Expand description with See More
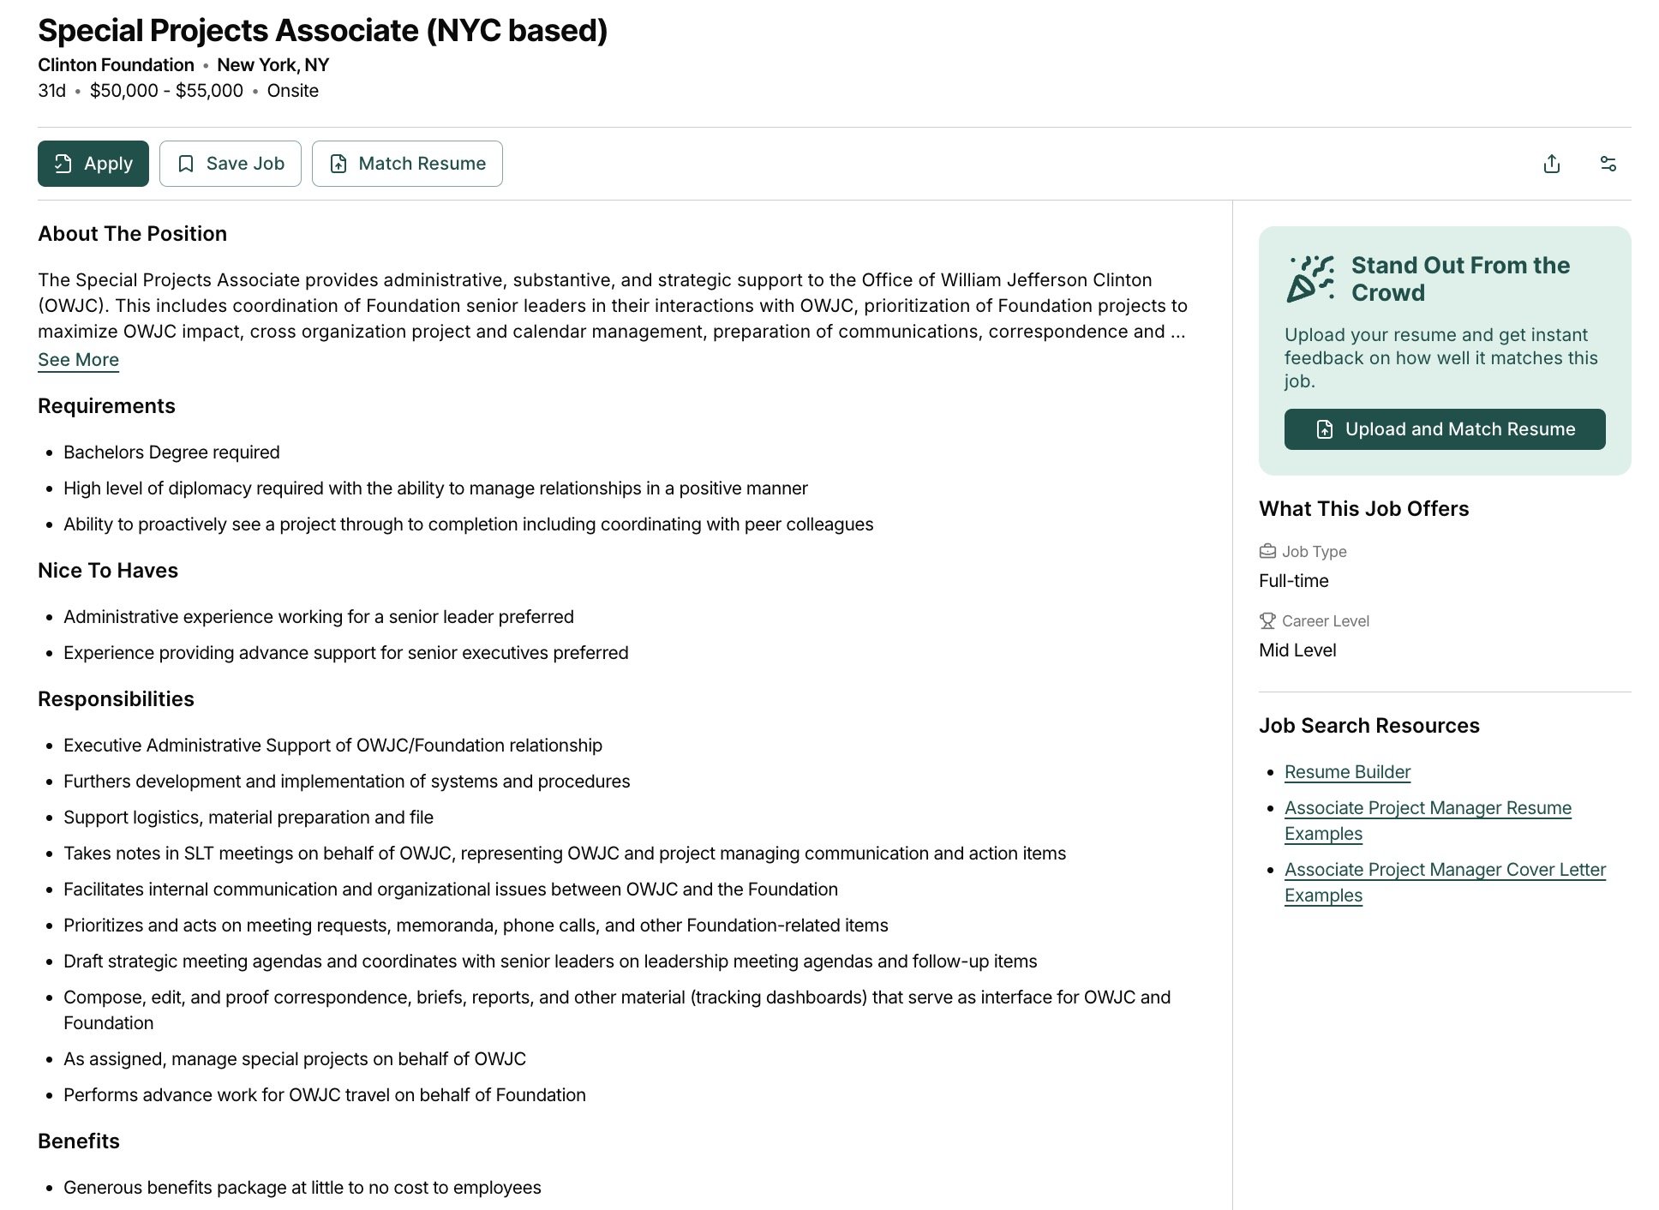Screen dimensions: 1659x1210 click(78, 360)
